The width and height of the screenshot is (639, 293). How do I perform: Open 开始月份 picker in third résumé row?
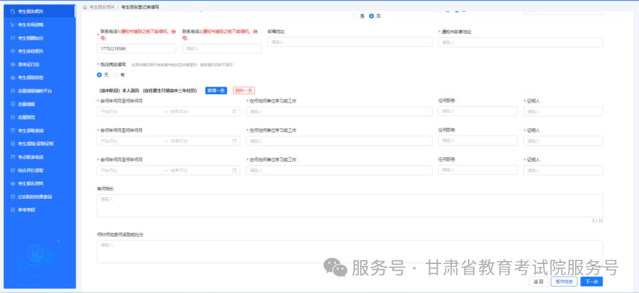pos(127,170)
